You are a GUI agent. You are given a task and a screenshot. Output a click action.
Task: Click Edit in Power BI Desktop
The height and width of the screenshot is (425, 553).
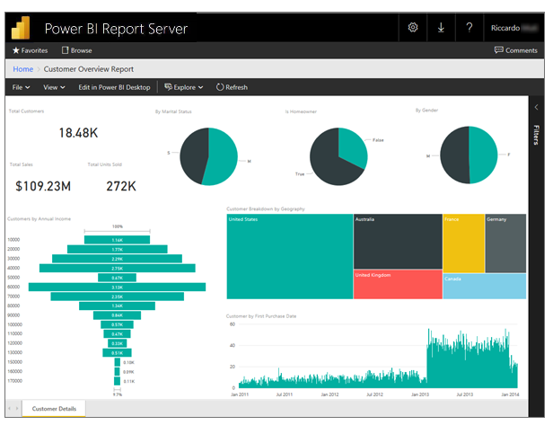[112, 87]
